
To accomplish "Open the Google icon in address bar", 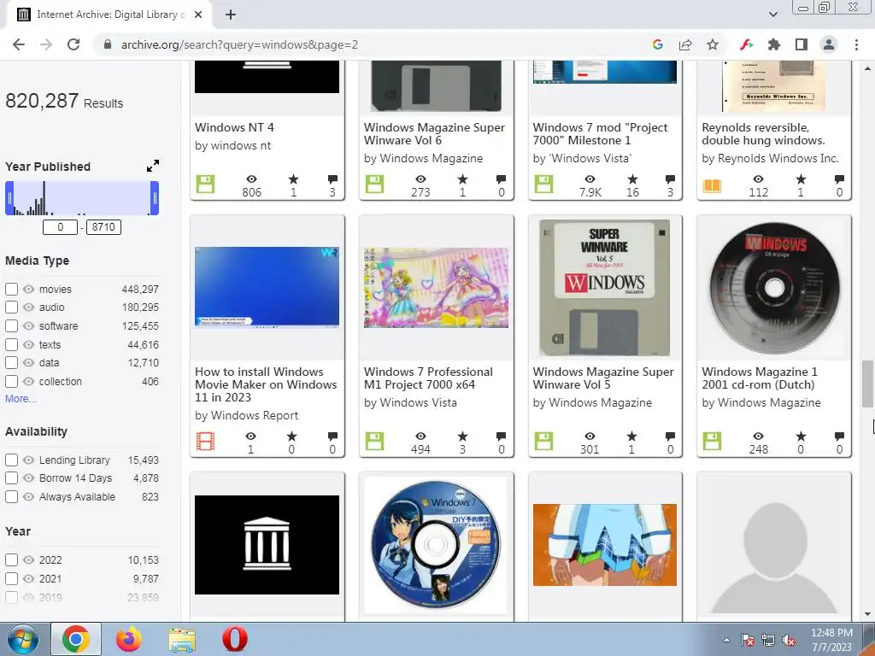I will pyautogui.click(x=658, y=44).
